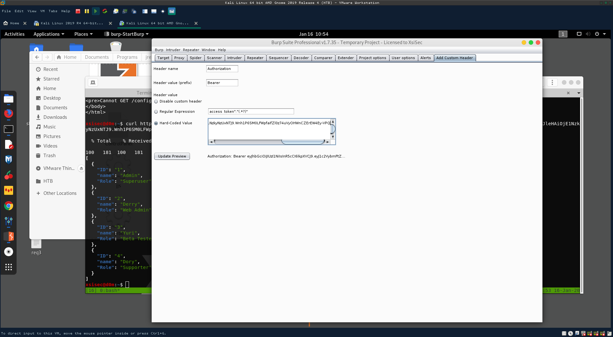Select the Disable custom header radio button
The width and height of the screenshot is (613, 337).
point(156,102)
